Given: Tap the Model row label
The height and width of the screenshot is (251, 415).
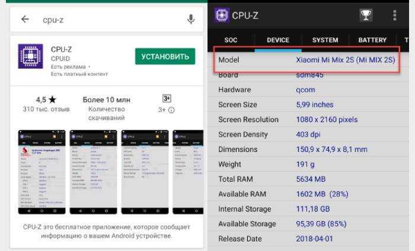Looking at the screenshot, I should pos(229,60).
